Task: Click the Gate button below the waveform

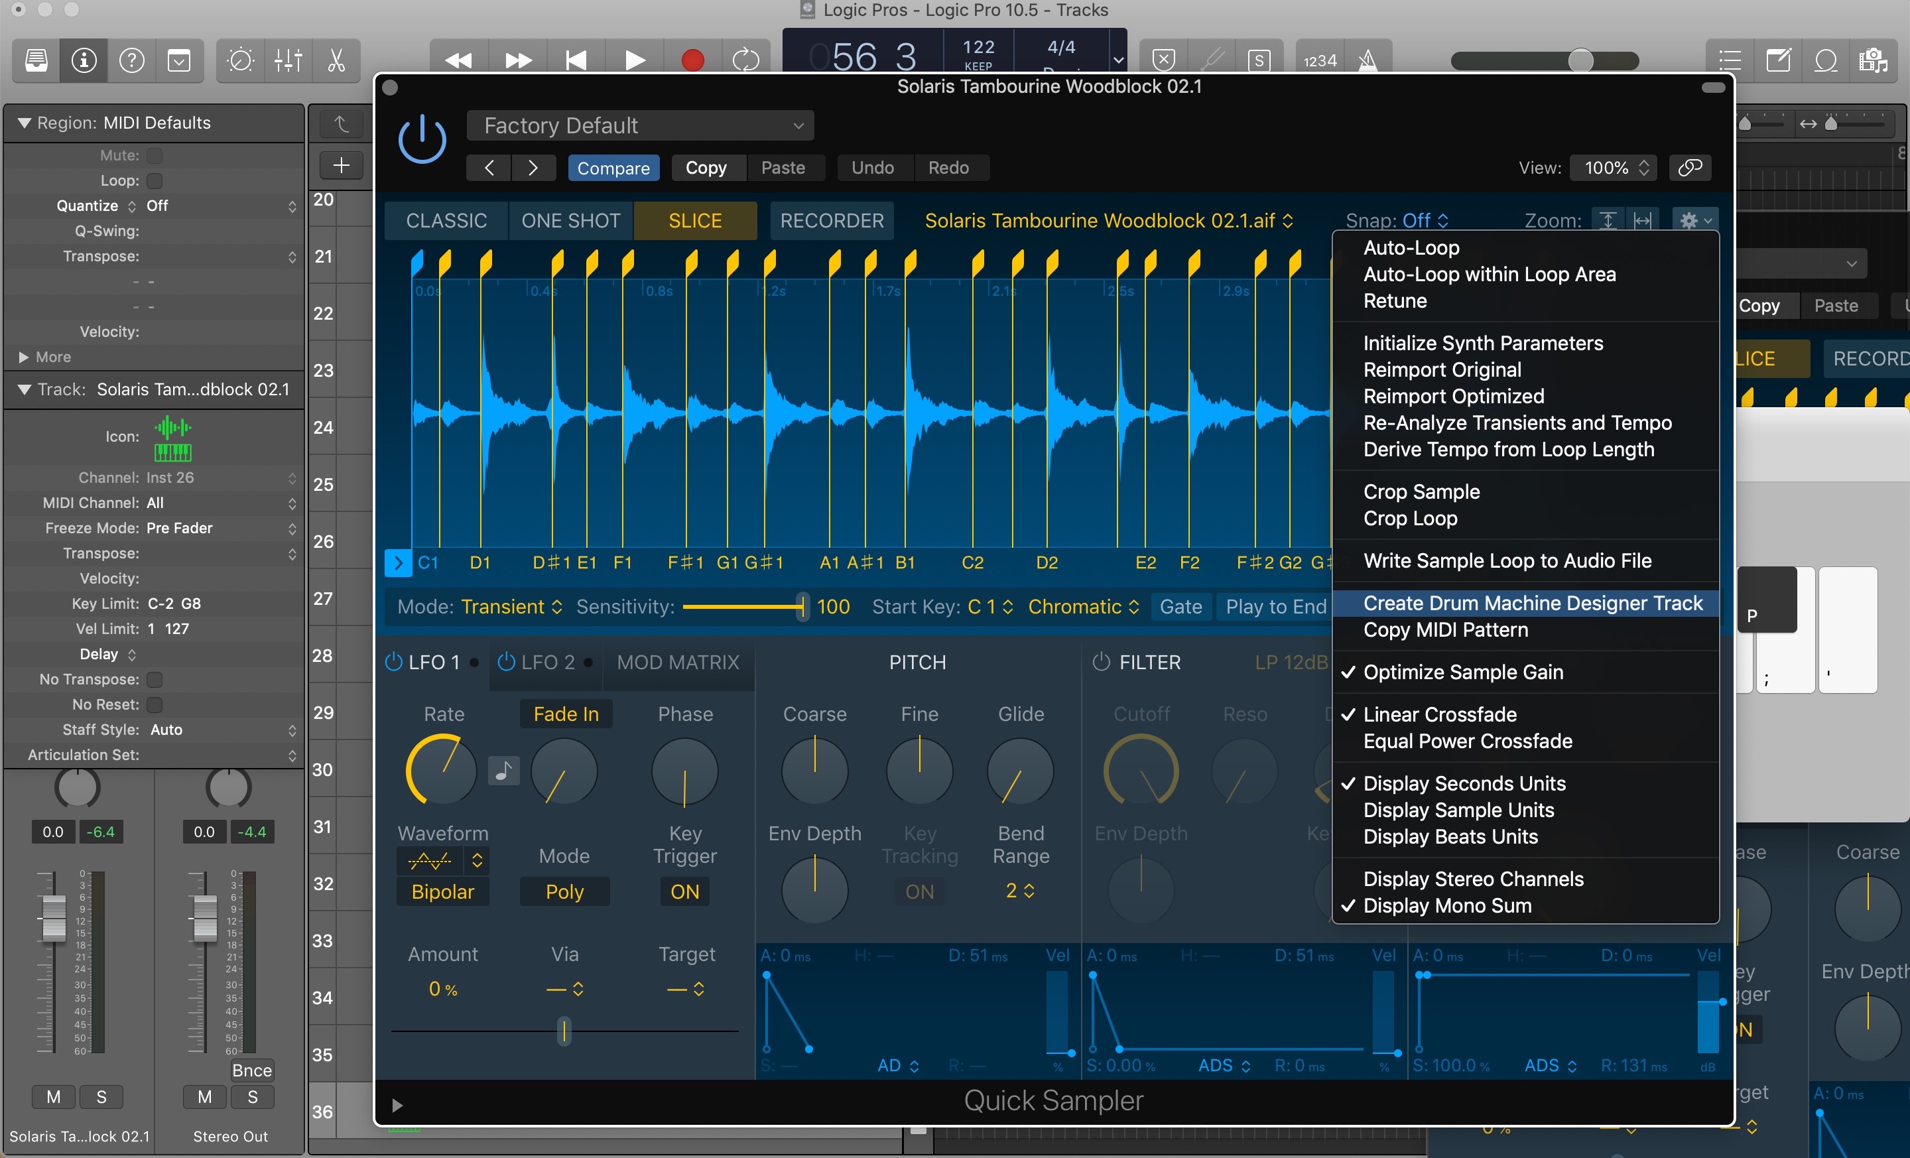Action: tap(1180, 606)
